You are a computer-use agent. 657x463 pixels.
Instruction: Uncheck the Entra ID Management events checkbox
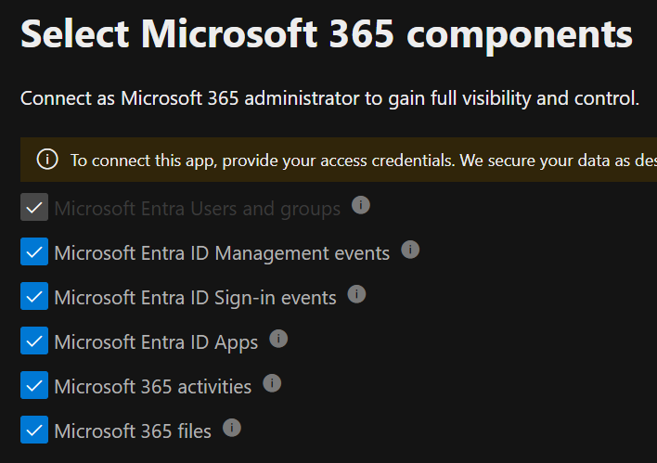coord(34,252)
